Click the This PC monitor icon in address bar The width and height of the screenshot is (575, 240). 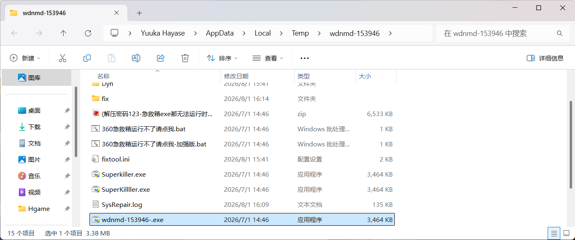coord(114,33)
